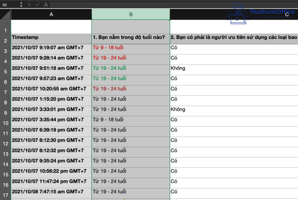Select timestamp 2021/10/07 9:35:24 pm GMT+7
298x200 pixels.
pyautogui.click(x=51, y=162)
